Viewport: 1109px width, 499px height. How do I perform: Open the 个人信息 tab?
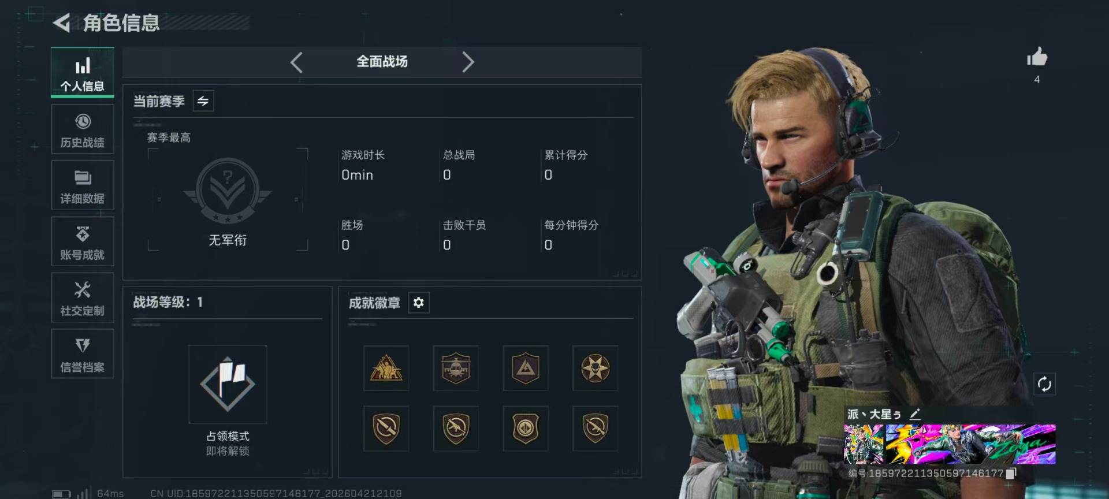pos(83,72)
